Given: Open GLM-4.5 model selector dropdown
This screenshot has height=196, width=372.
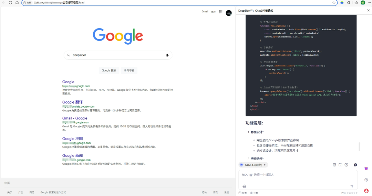Looking at the screenshot, I should point(254,165).
